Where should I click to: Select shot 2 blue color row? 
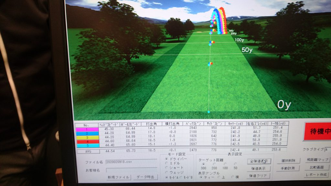tap(87, 133)
